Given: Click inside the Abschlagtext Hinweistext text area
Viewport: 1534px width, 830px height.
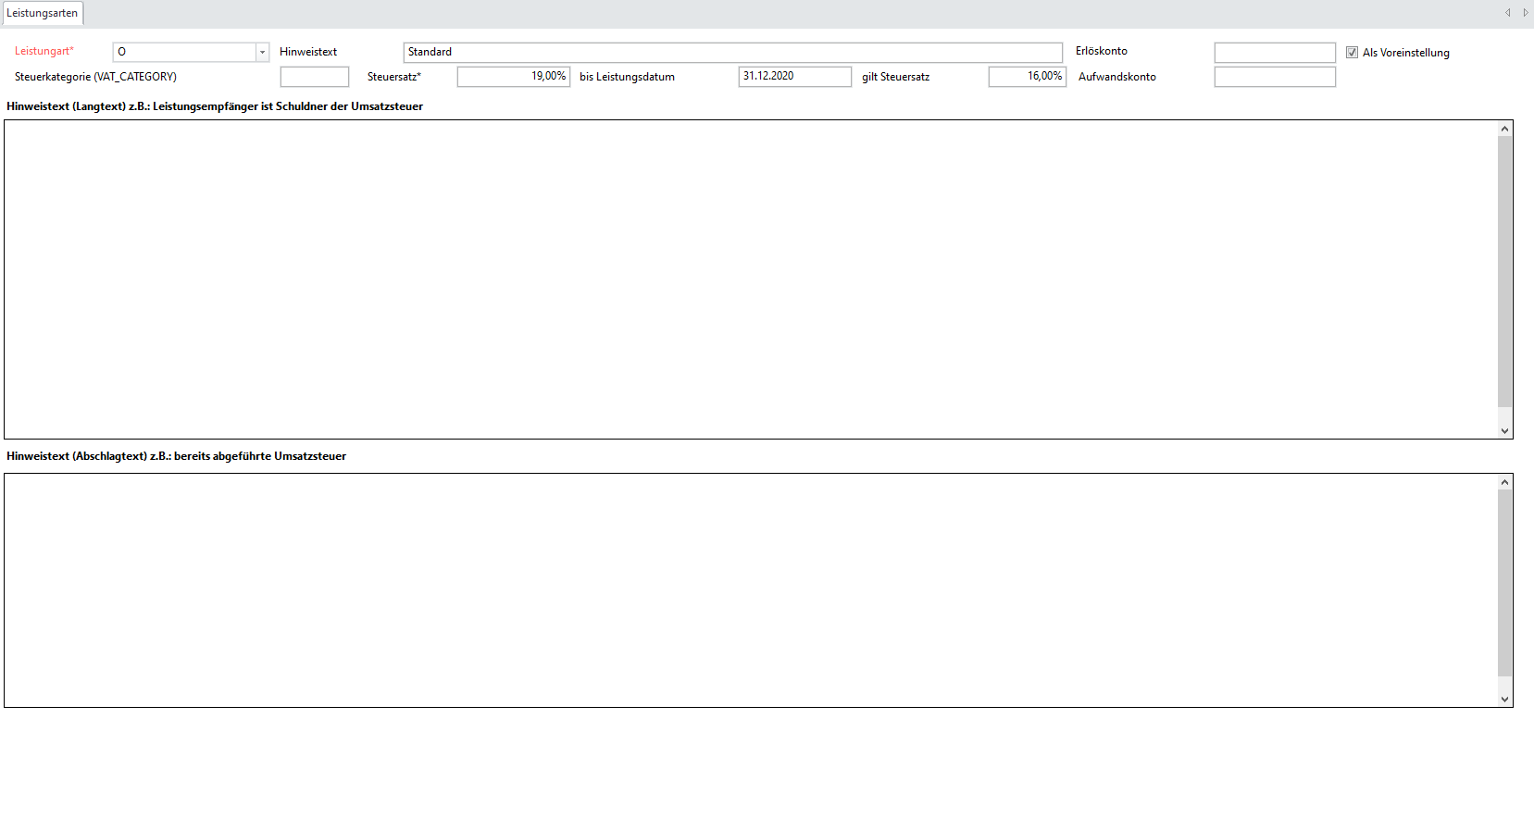Looking at the screenshot, I should pos(750,589).
